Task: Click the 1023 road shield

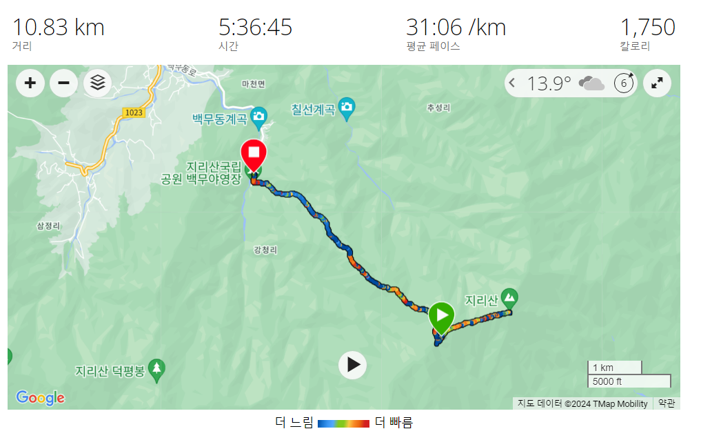Action: 134,112
